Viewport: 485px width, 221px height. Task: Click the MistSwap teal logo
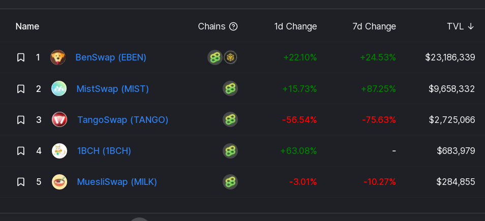point(59,88)
